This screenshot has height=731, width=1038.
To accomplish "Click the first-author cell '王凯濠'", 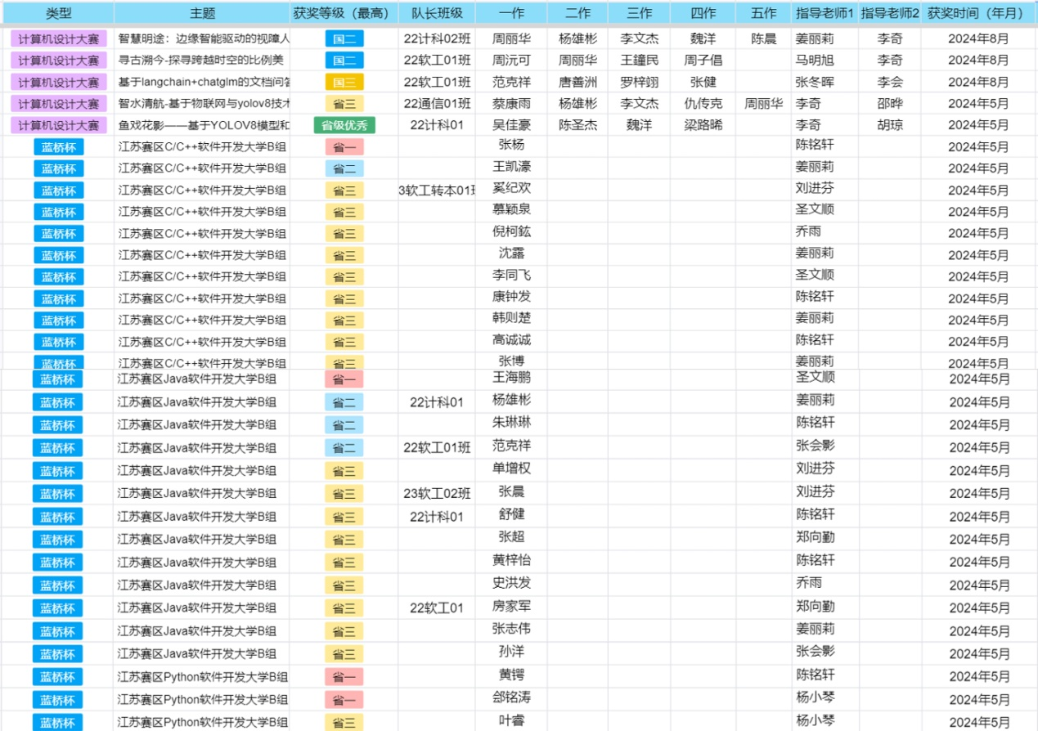I will pyautogui.click(x=511, y=167).
